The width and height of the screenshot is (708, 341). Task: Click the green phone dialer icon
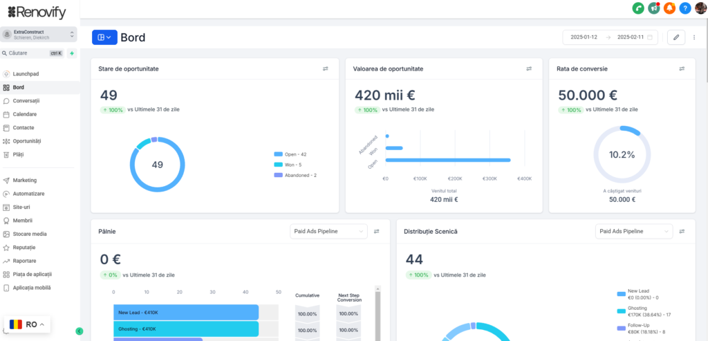[638, 8]
